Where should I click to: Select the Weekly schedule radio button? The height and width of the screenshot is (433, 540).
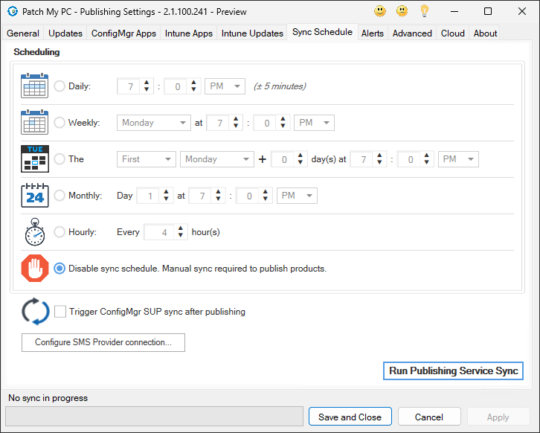60,122
